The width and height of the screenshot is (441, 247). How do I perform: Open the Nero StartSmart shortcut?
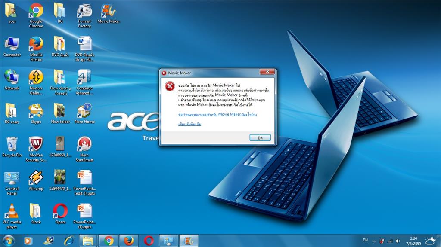point(84,149)
